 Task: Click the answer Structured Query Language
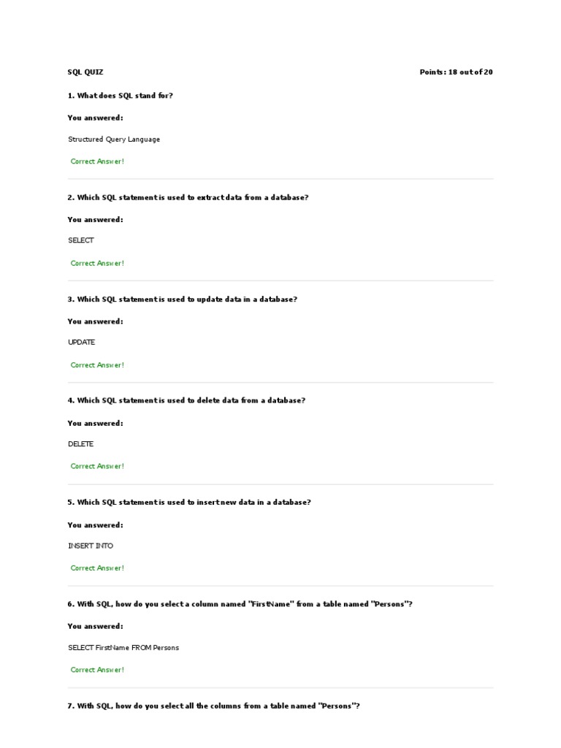coord(114,139)
